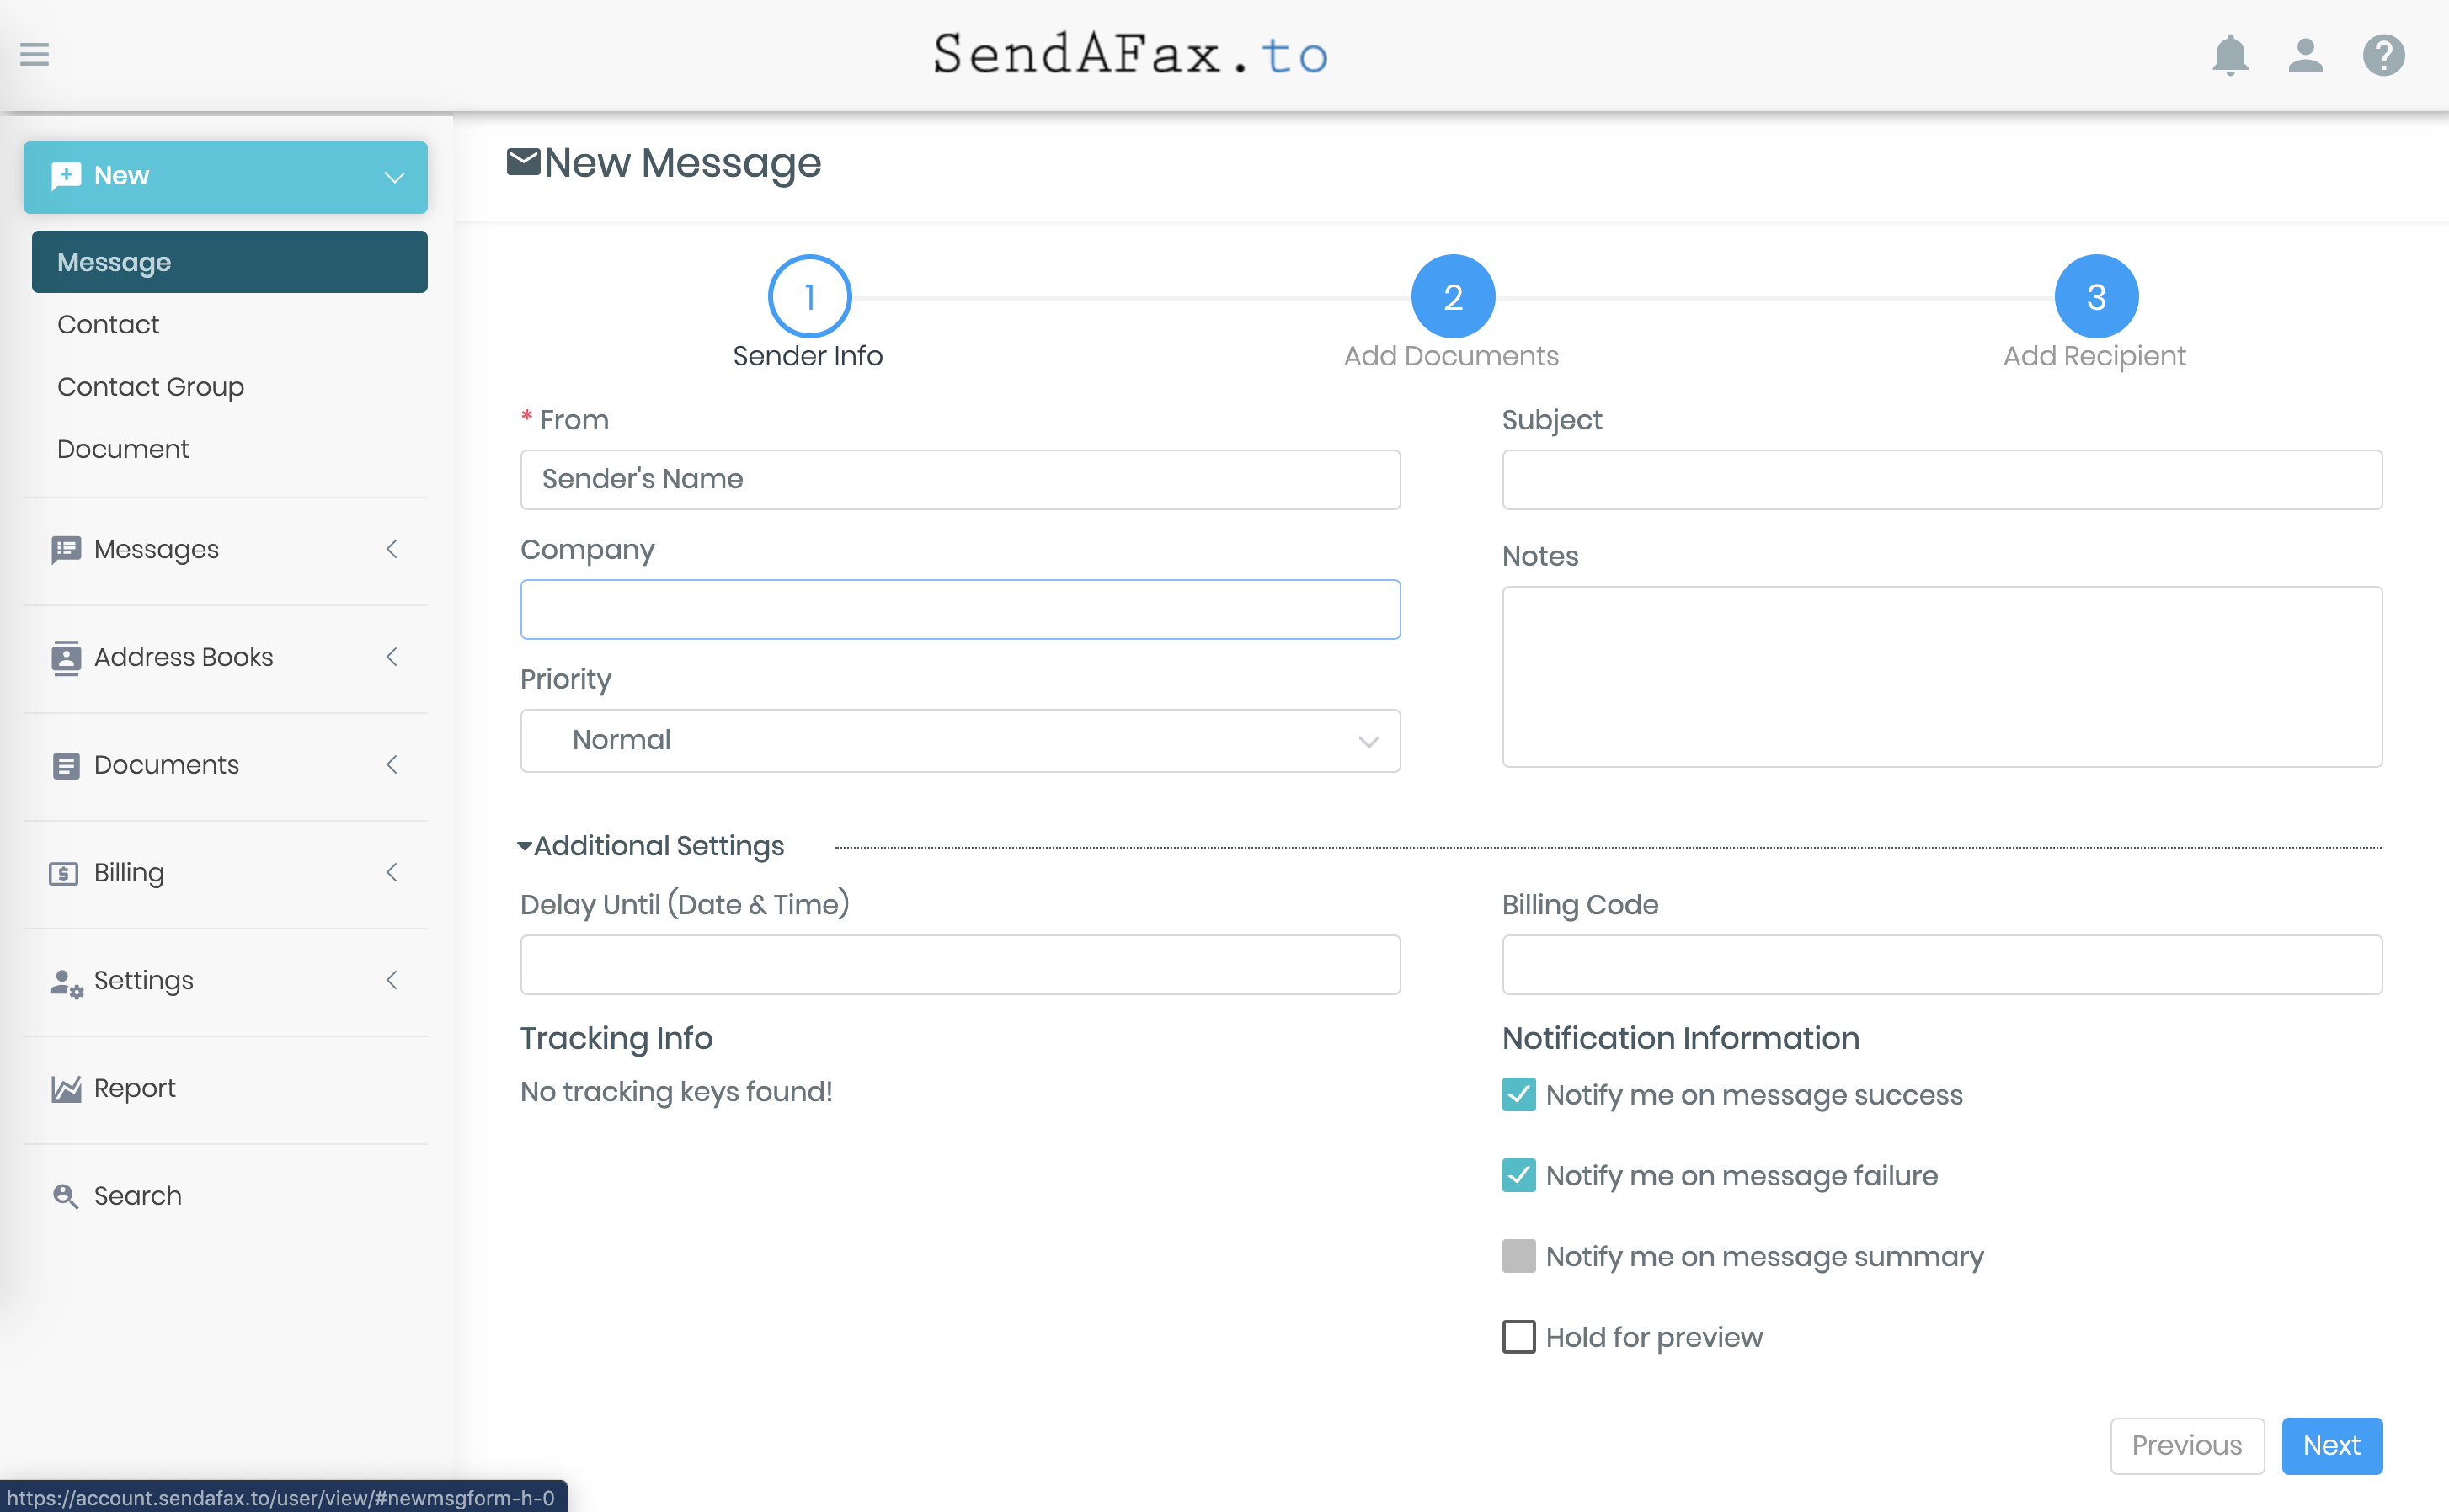Enable Hold for preview checkbox
The height and width of the screenshot is (1512, 2449).
click(1518, 1338)
